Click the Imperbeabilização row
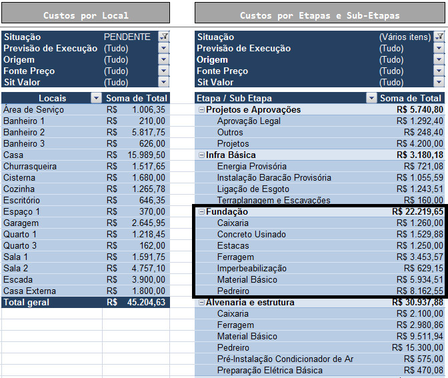Screen dimensions: 448x378 320,268
